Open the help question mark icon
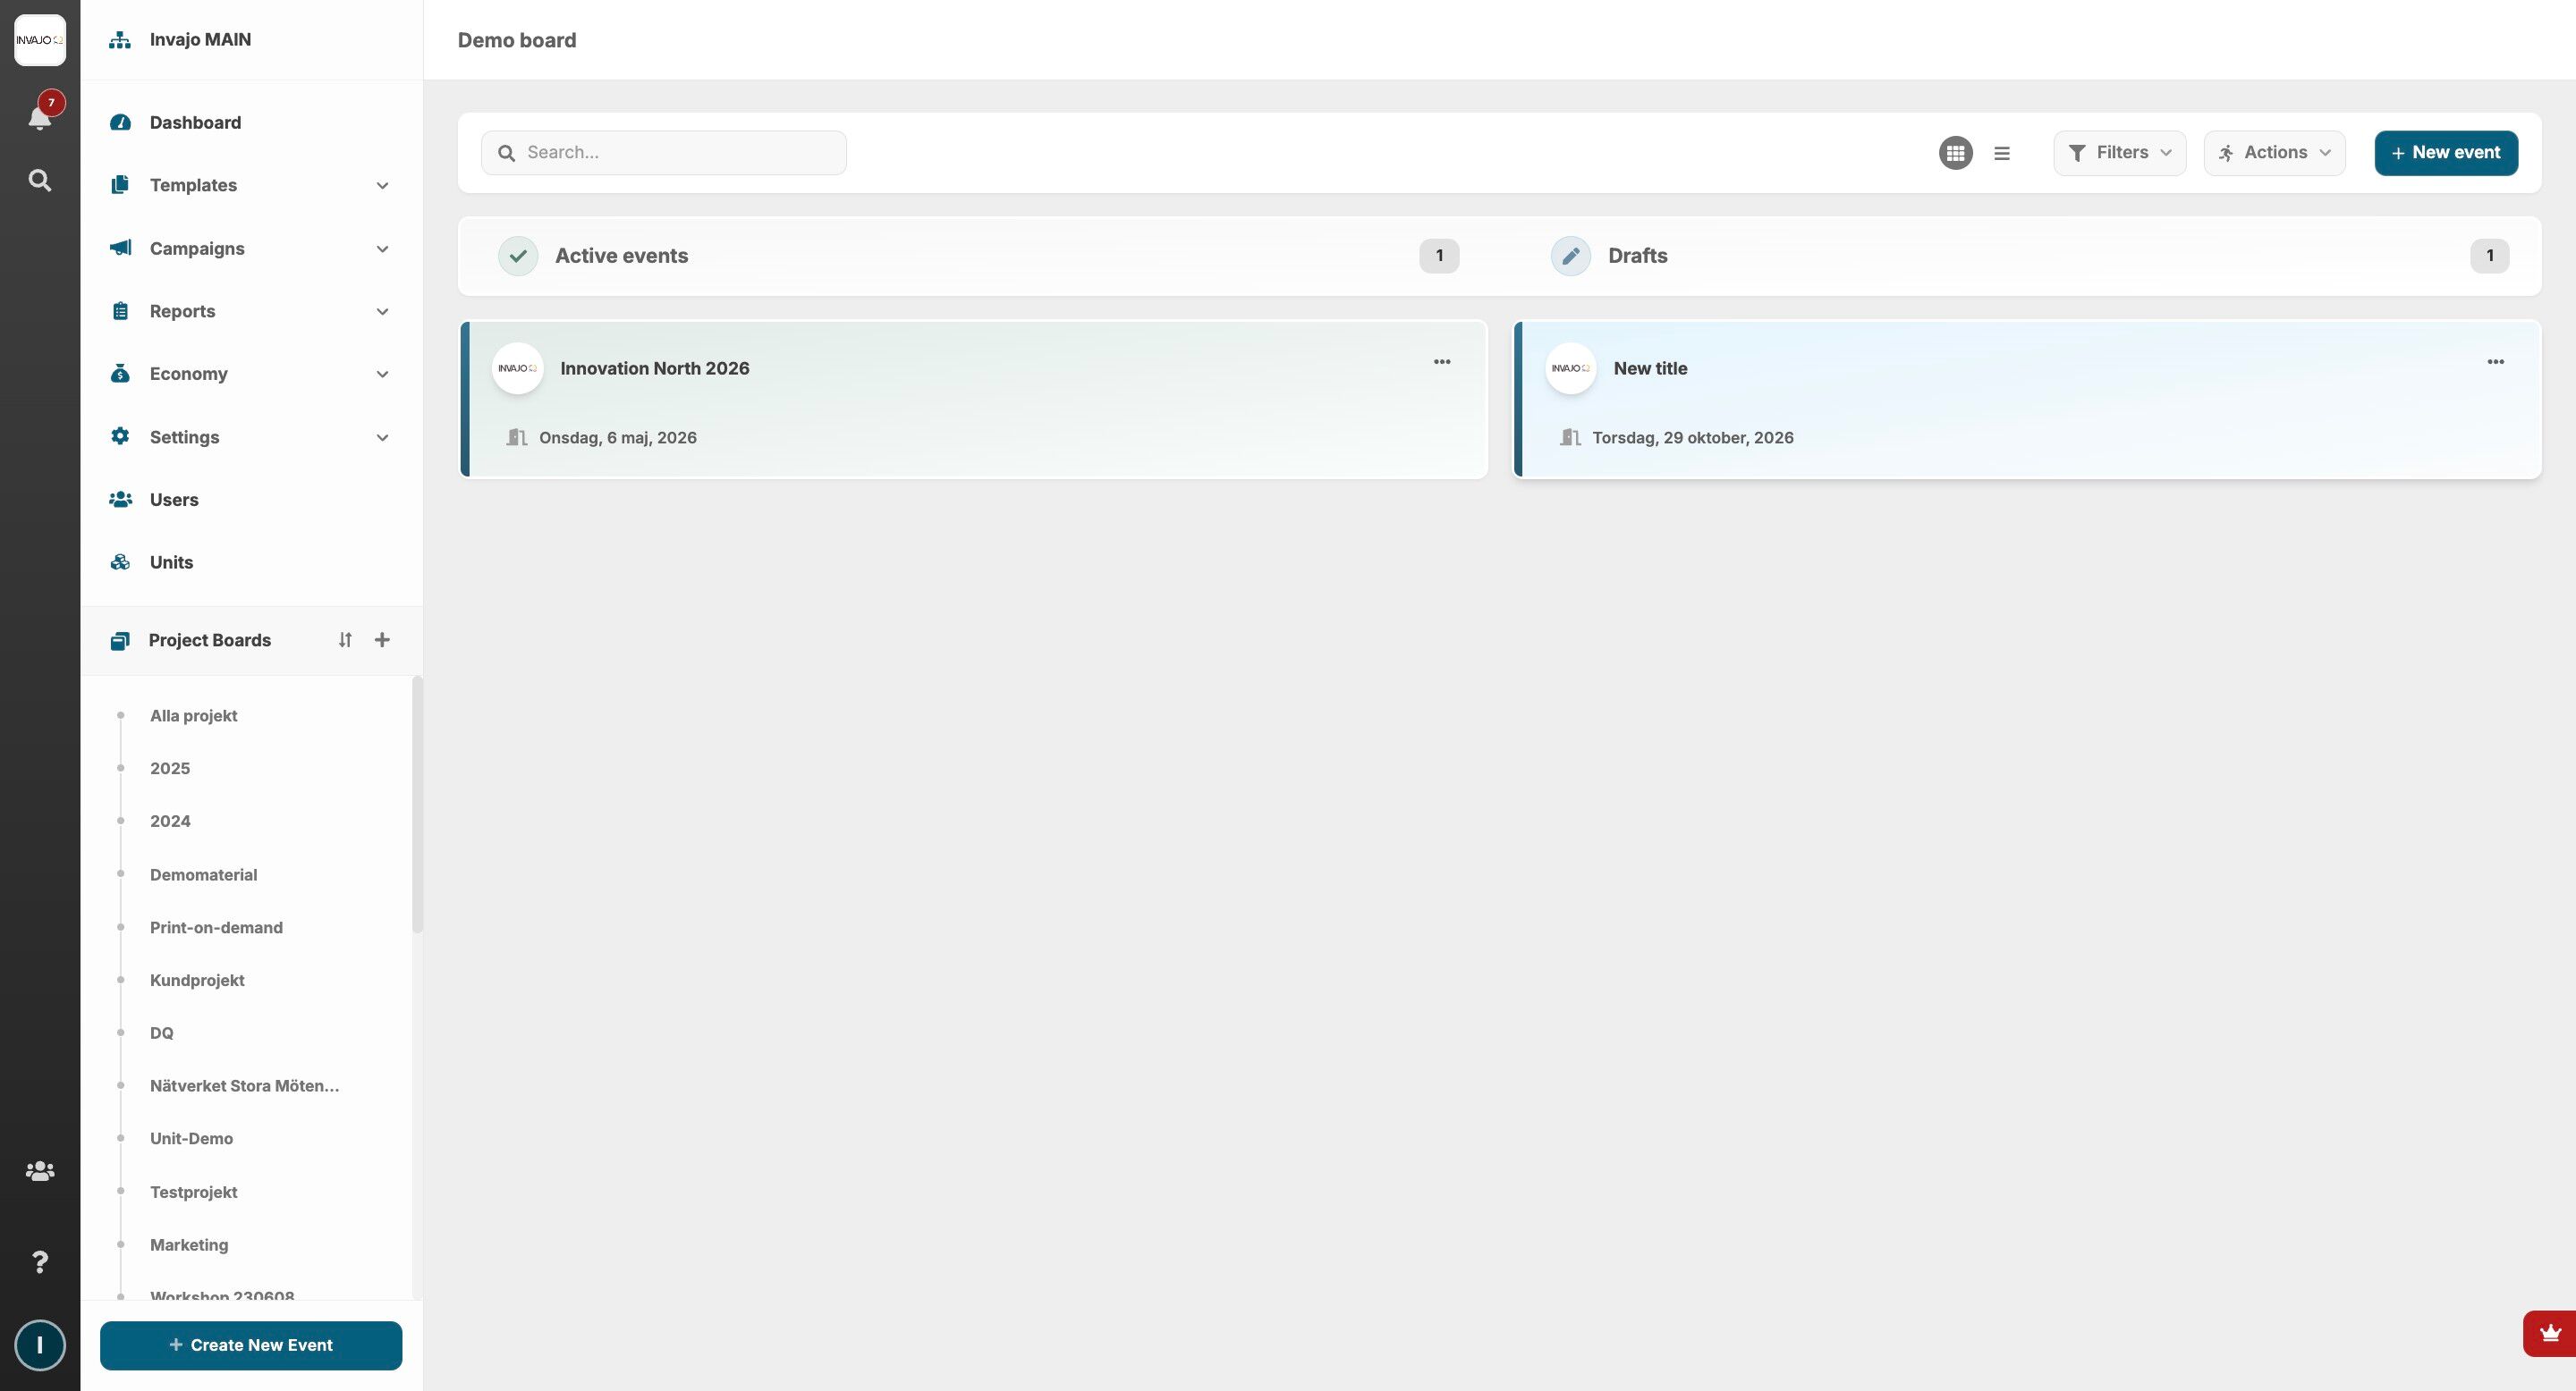This screenshot has width=2576, height=1391. (x=39, y=1262)
